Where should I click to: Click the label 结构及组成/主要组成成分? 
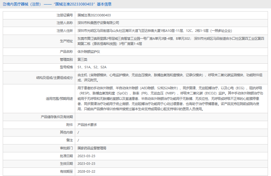tap(55, 78)
